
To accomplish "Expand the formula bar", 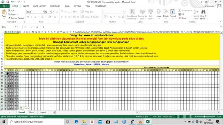I will [221, 27].
